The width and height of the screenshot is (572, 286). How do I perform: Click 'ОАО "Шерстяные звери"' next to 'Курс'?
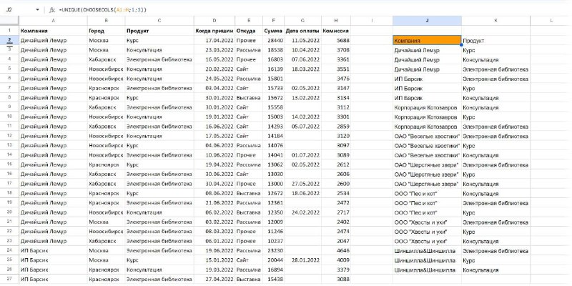[426, 174]
